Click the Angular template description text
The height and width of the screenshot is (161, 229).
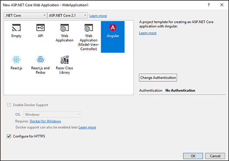tap(176, 24)
